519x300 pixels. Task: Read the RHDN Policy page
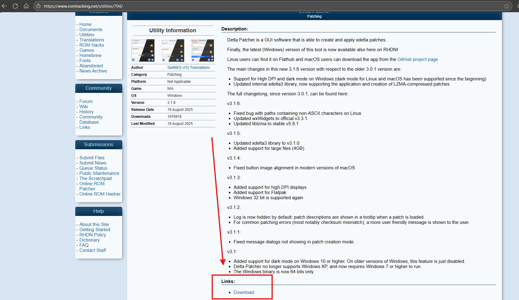click(93, 235)
